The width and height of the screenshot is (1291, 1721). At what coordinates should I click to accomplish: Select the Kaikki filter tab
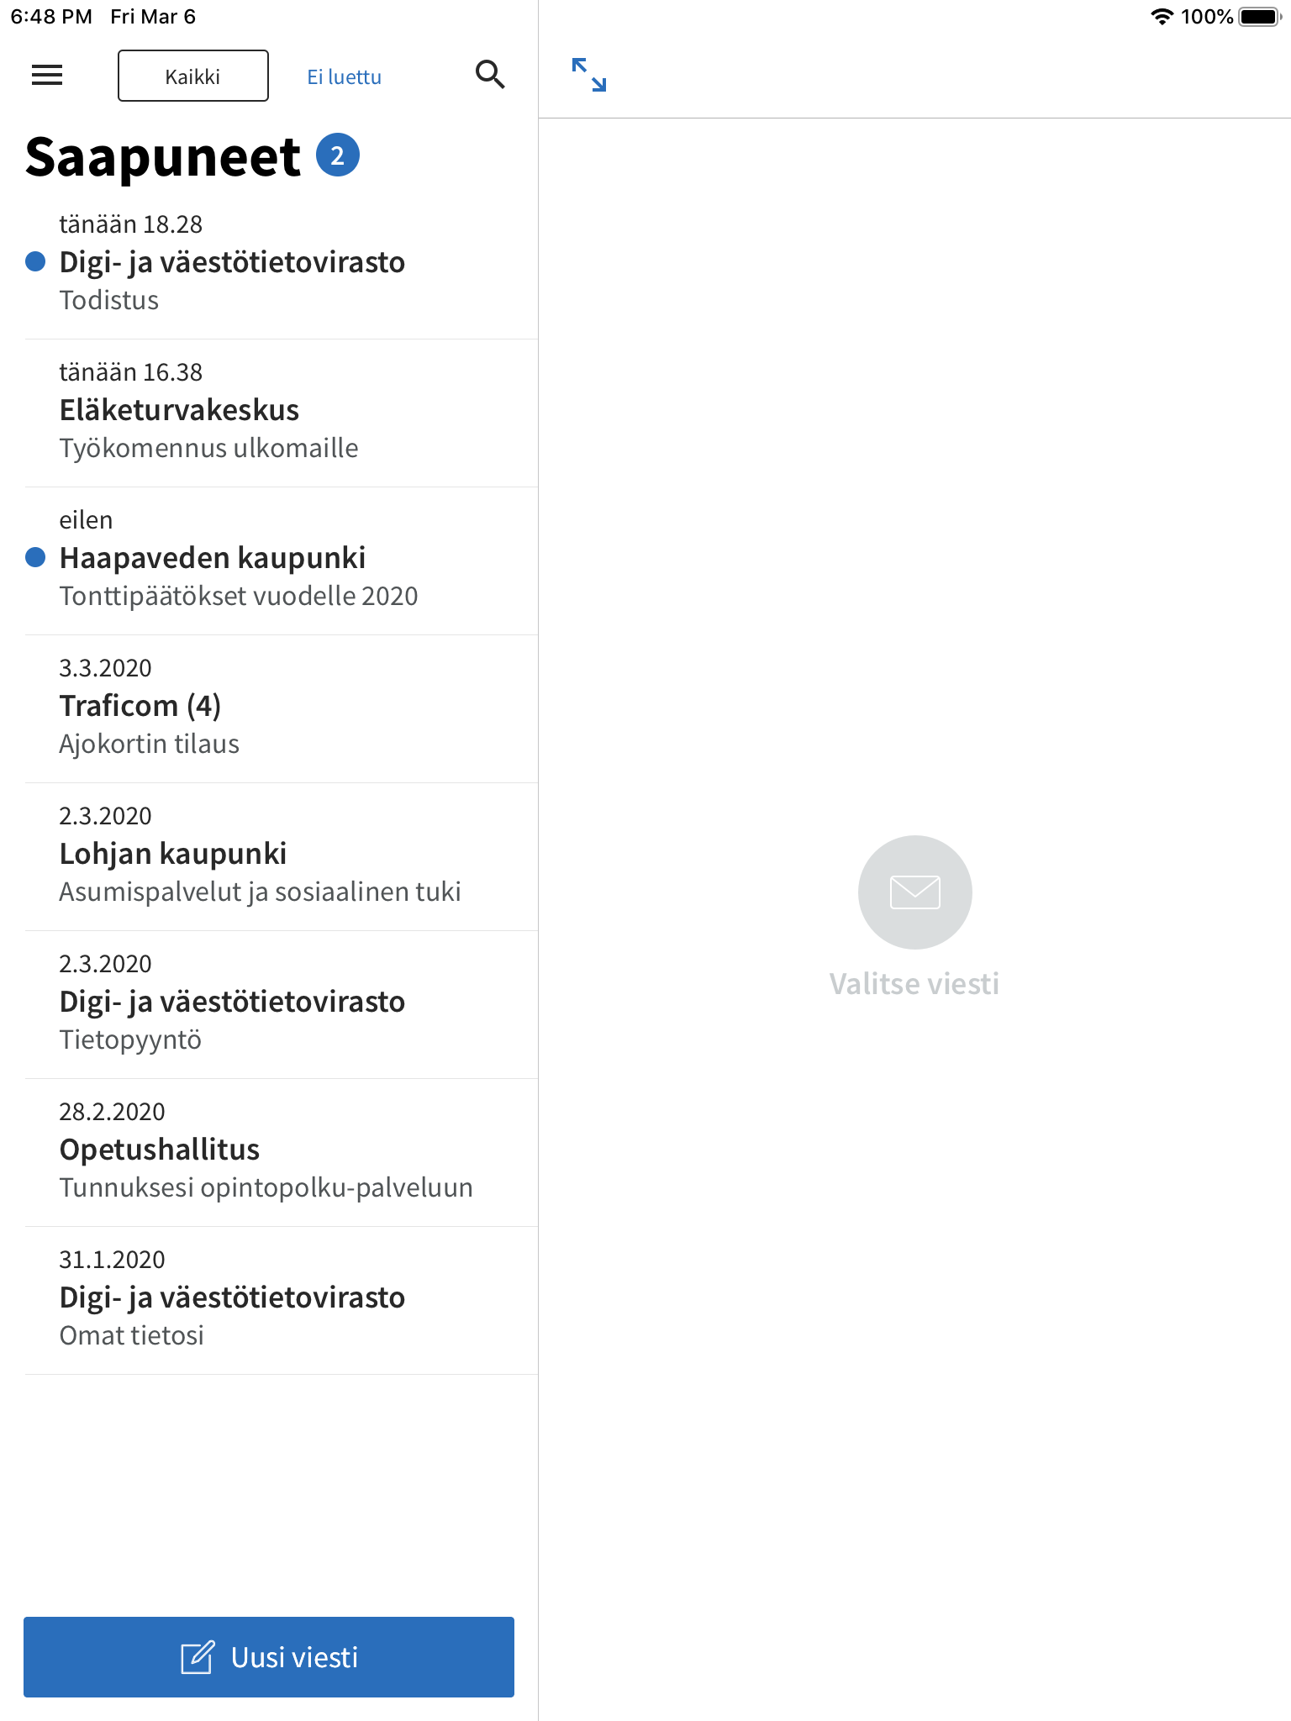pyautogui.click(x=193, y=76)
